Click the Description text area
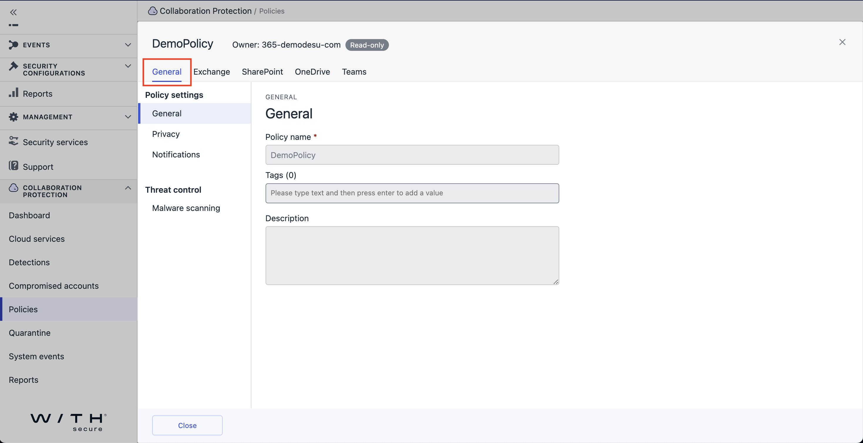 tap(412, 256)
